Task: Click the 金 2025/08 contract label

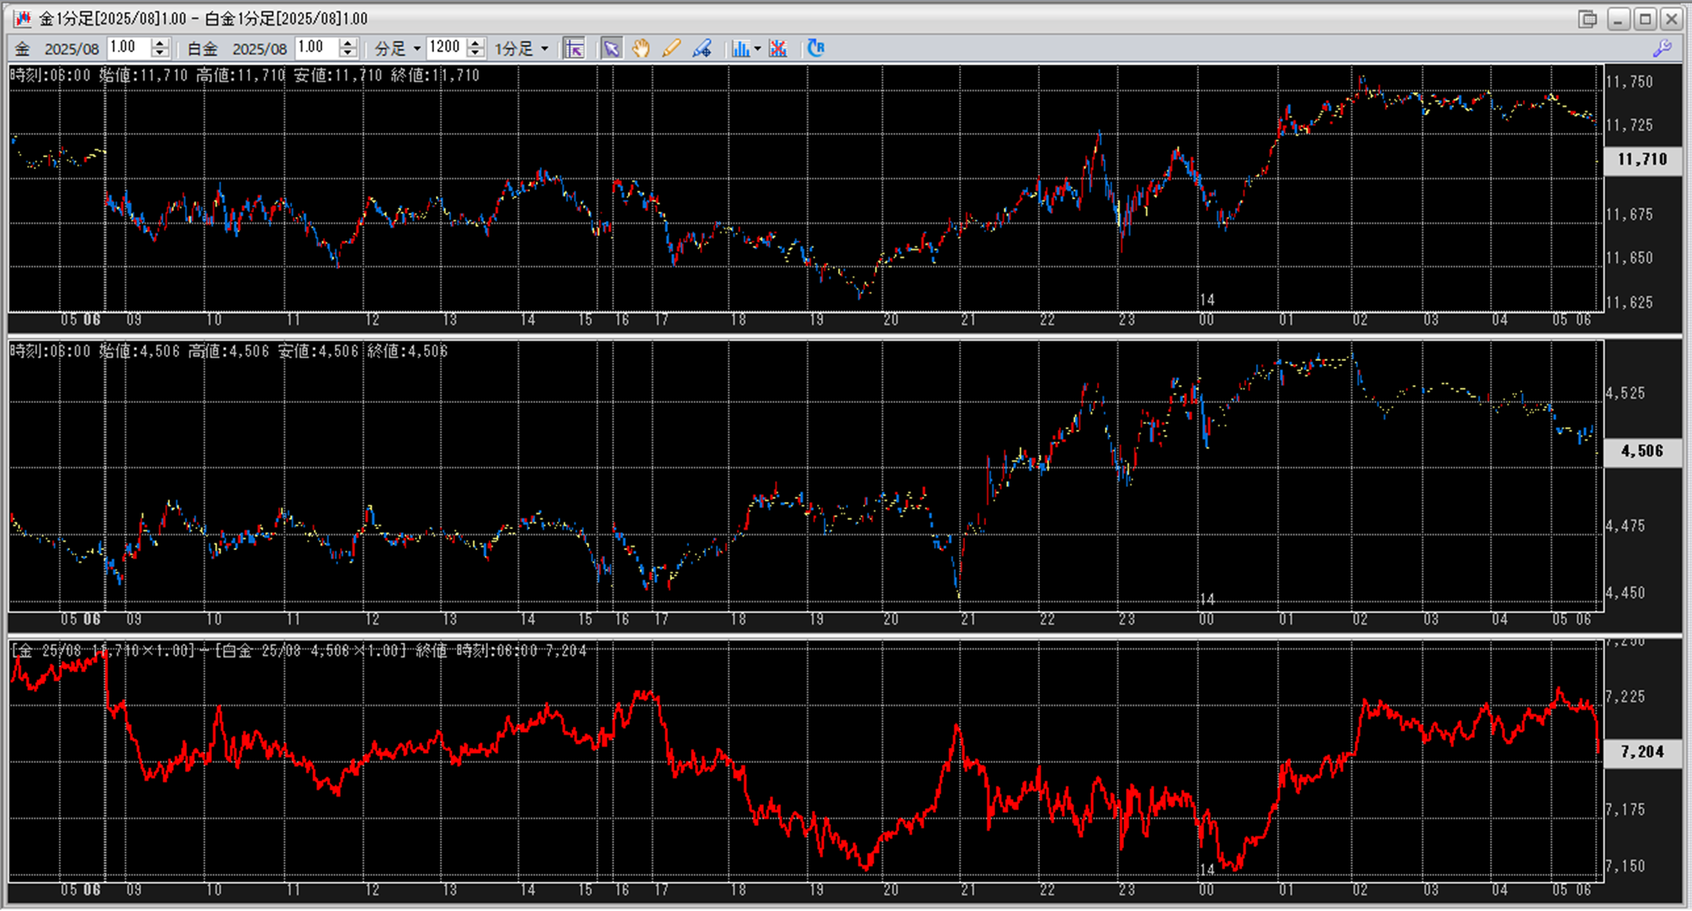Action: [x=72, y=49]
